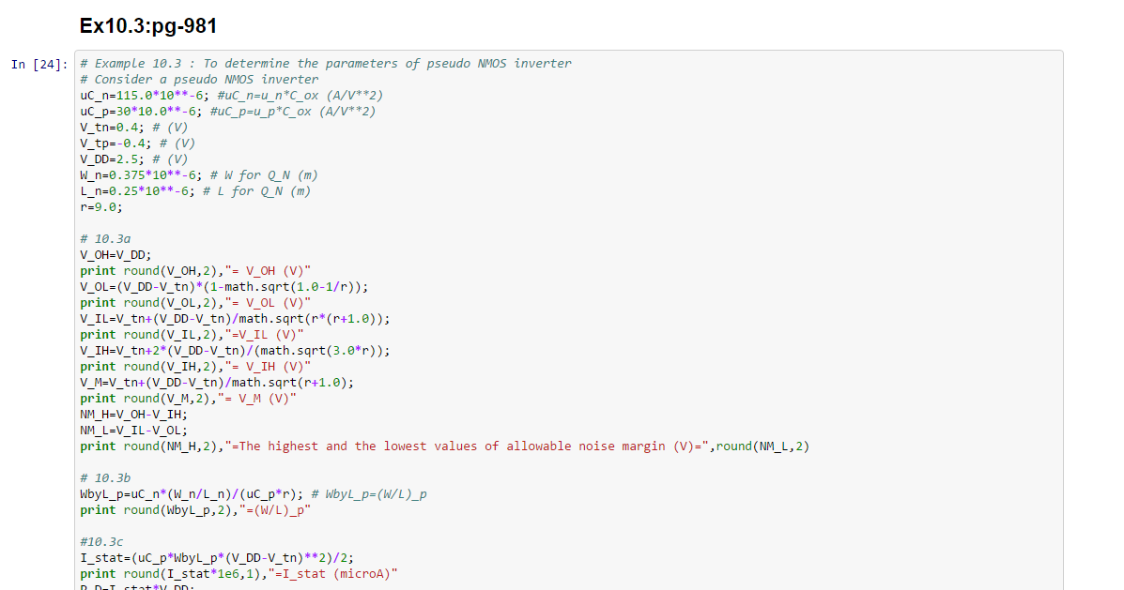Click the WbyL_p formula line
Screen dimensions: 1124x590
pos(254,494)
